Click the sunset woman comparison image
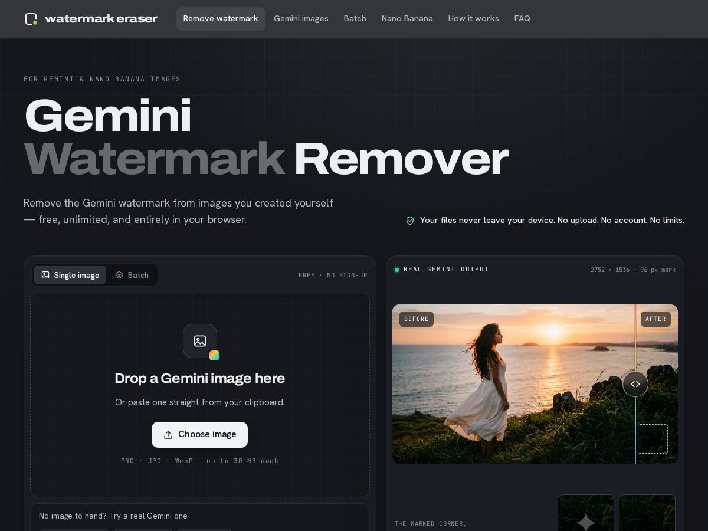 pos(535,384)
